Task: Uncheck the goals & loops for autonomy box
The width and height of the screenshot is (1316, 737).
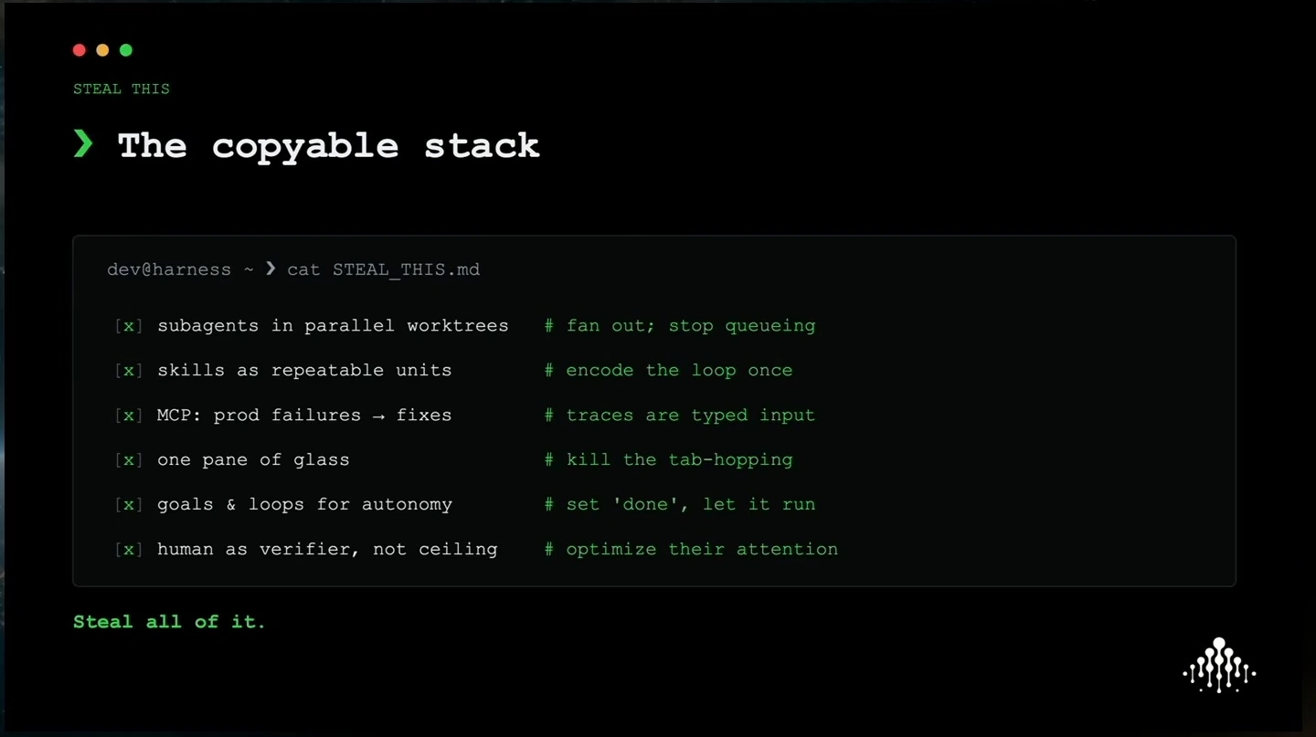Action: tap(129, 505)
